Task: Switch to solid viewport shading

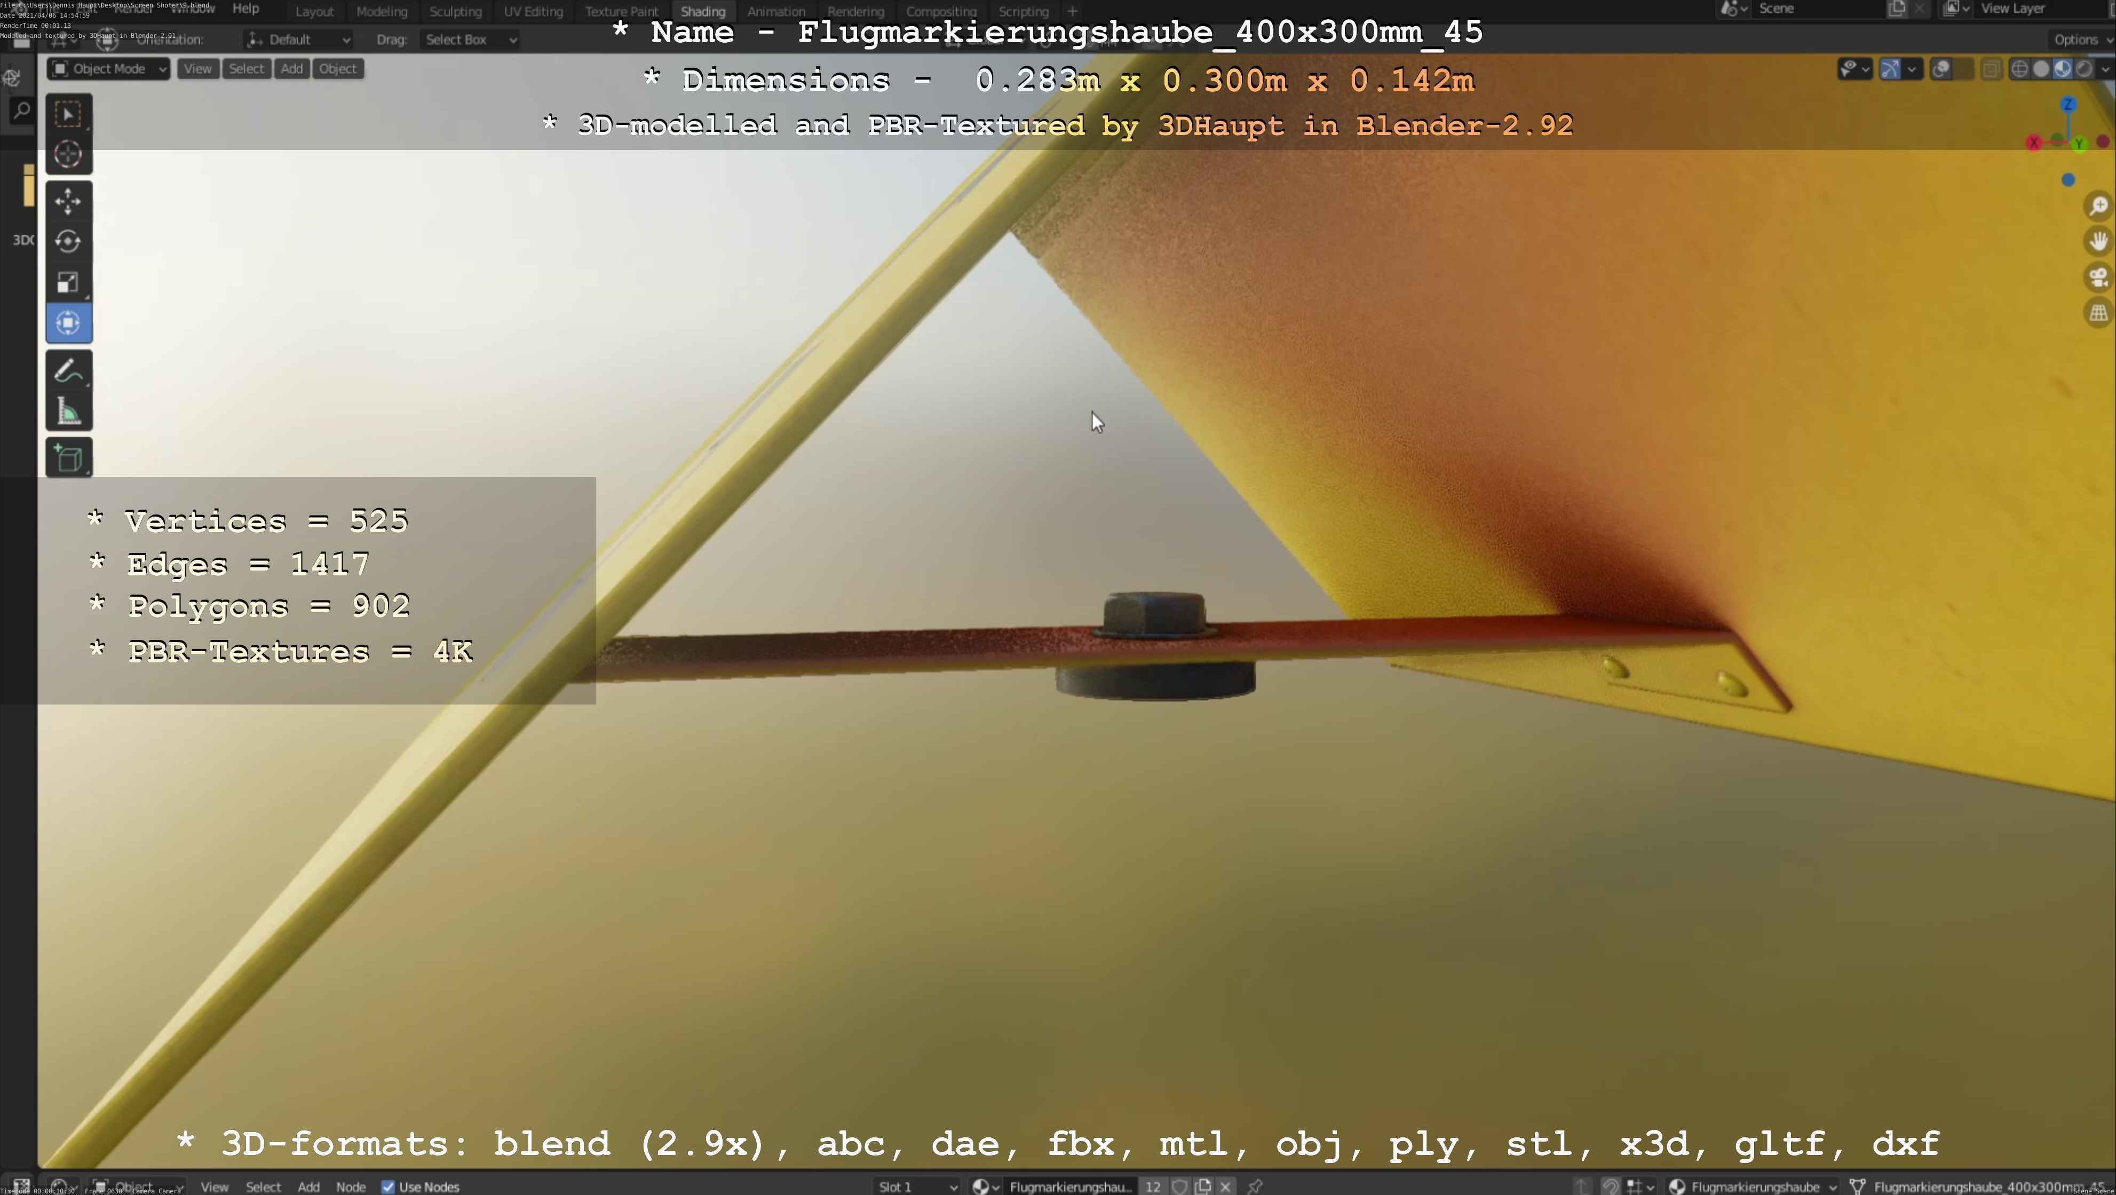Action: (2041, 69)
